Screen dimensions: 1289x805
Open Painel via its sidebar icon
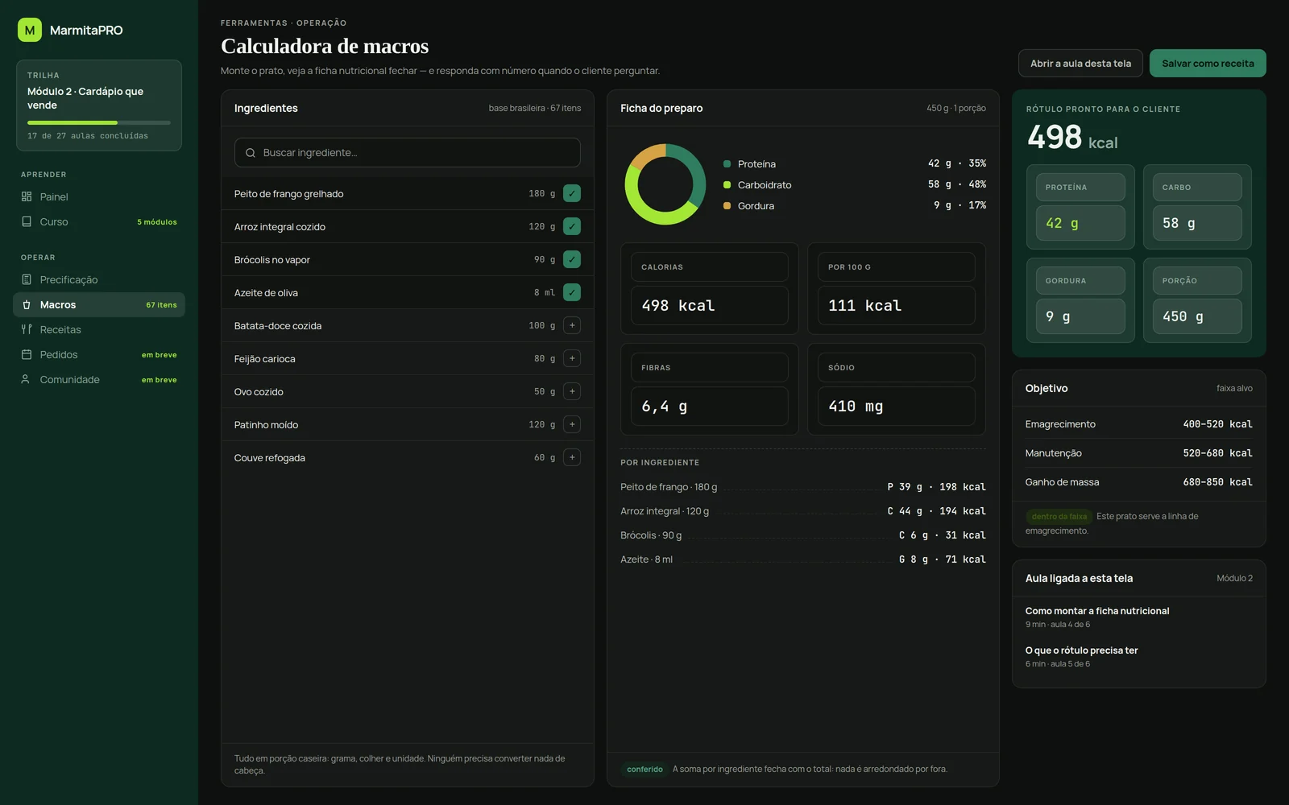(x=27, y=196)
